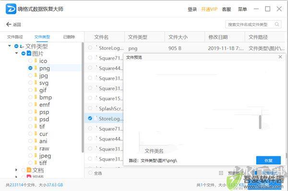Click the blue 图片 category icon
The image size is (288, 191).
click(x=29, y=53)
